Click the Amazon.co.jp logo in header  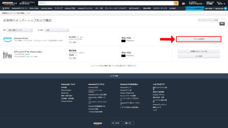click(10, 3)
